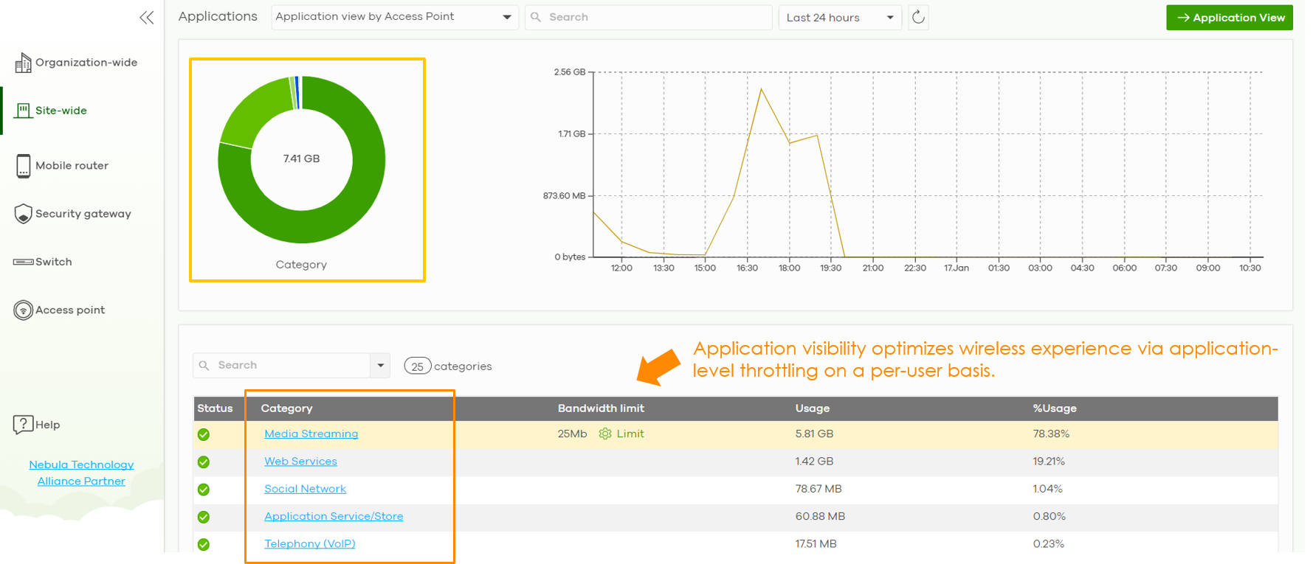Click the green status check for Social Network
Viewport: 1313px width, 564px height.
(x=204, y=490)
